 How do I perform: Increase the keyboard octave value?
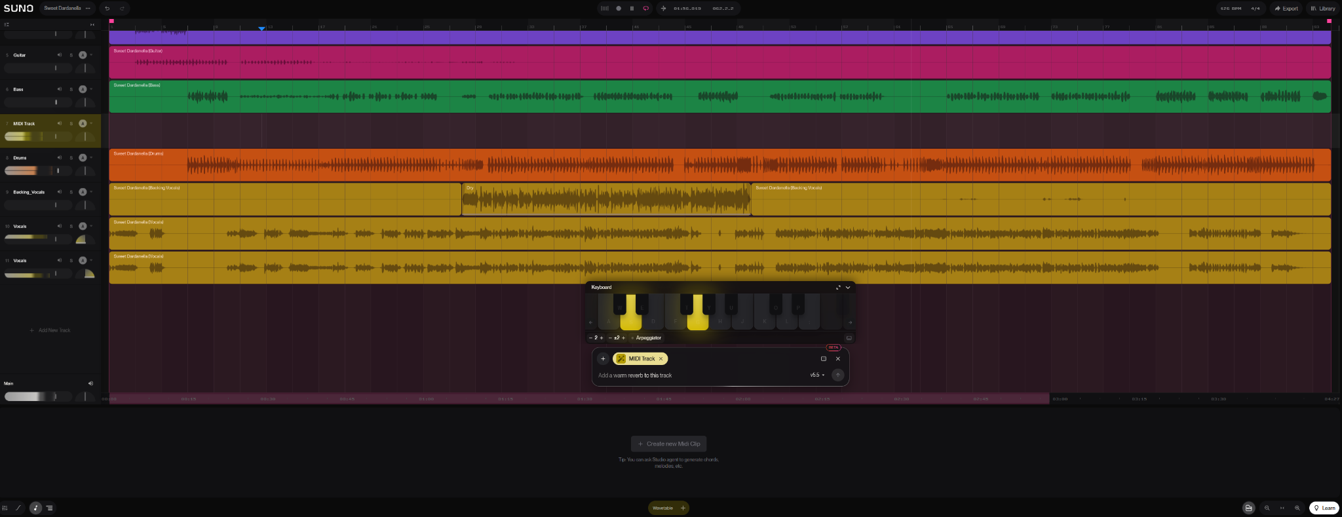click(x=602, y=338)
